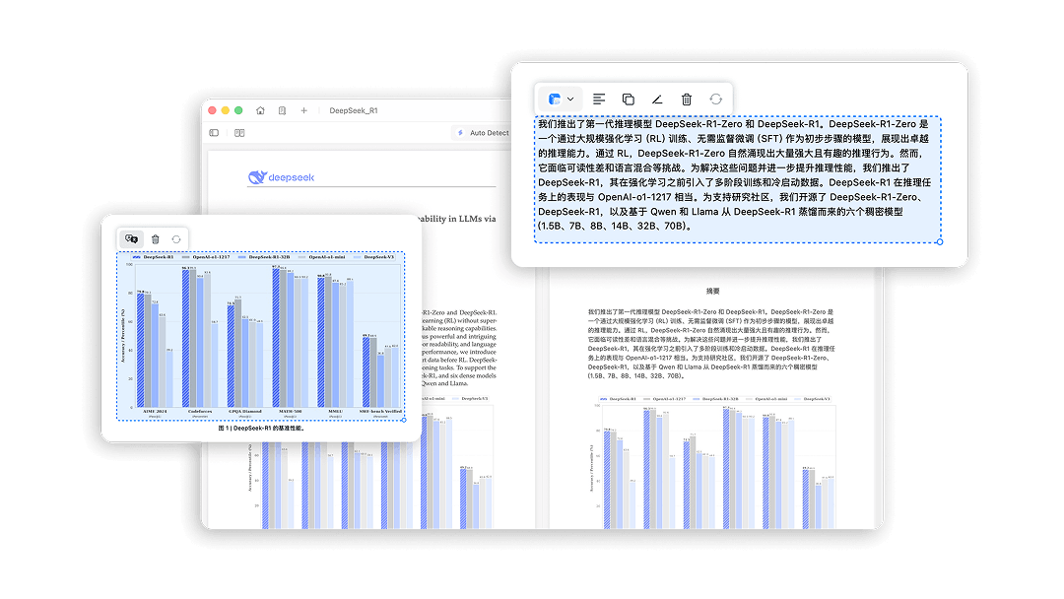Viewport: 1064px width, 599px height.
Task: Refresh the chart translation with the circular arrow
Action: 176,238
